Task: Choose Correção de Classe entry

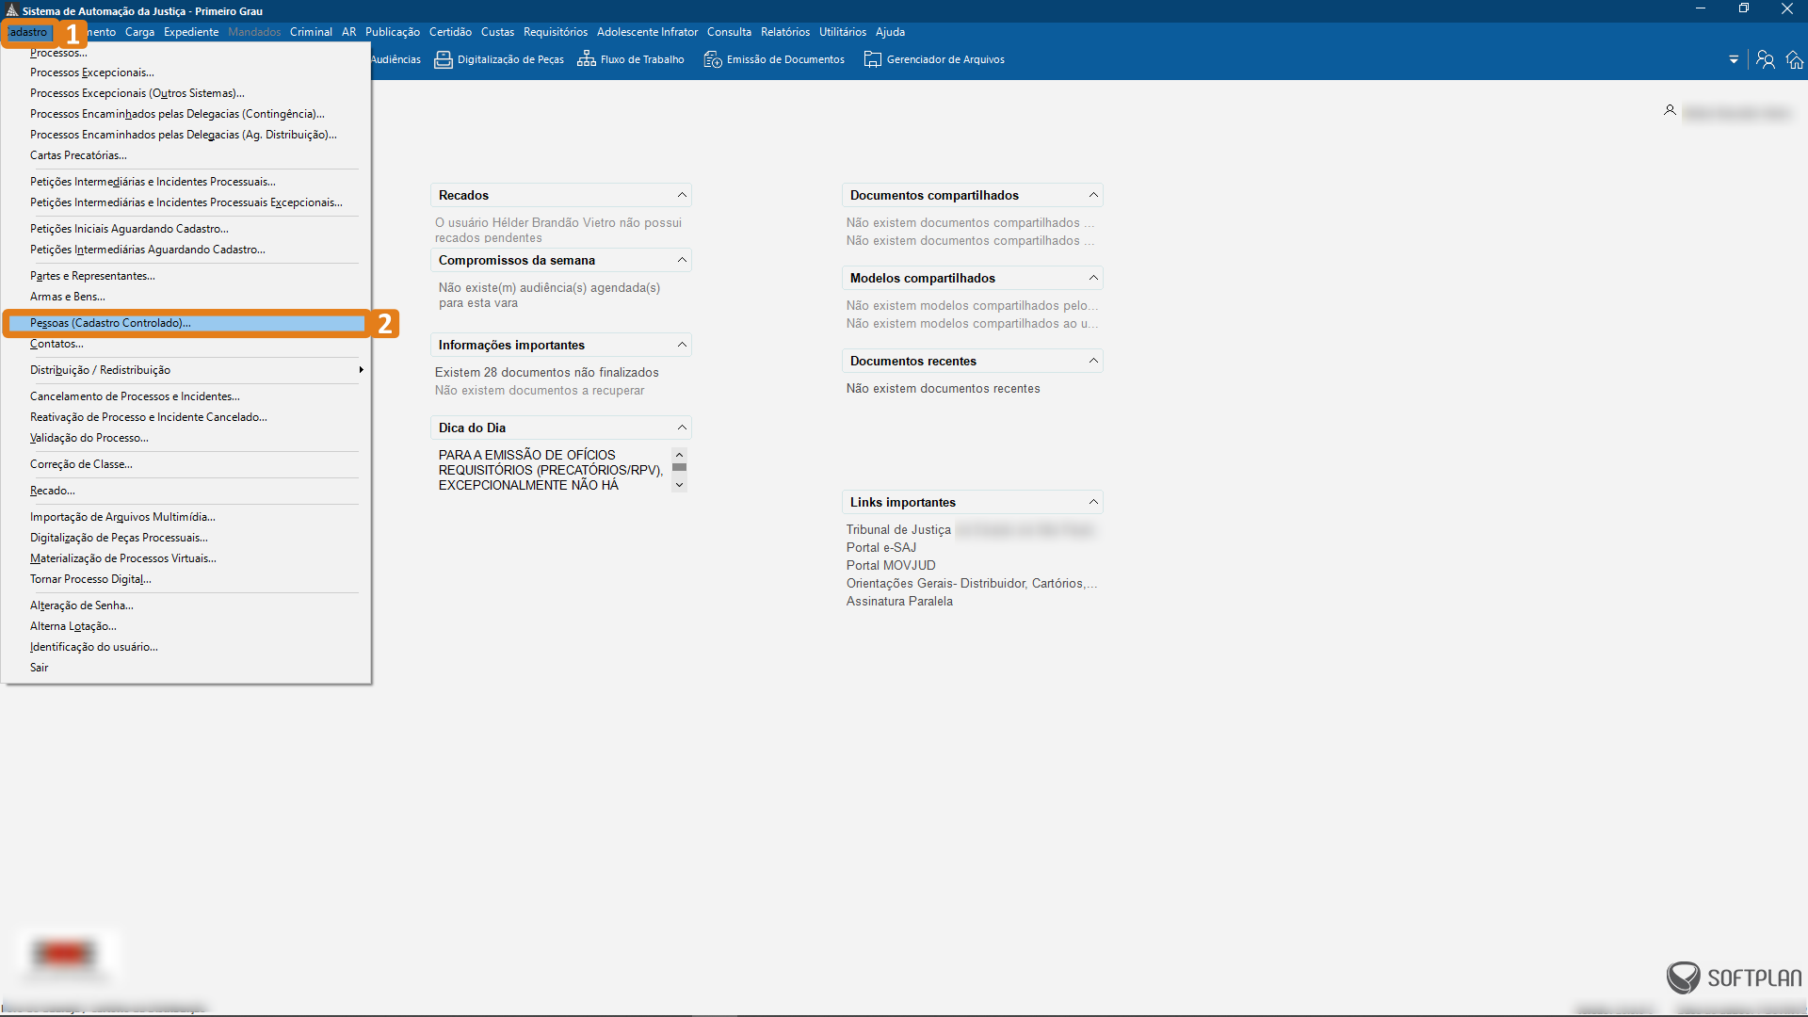Action: click(81, 464)
